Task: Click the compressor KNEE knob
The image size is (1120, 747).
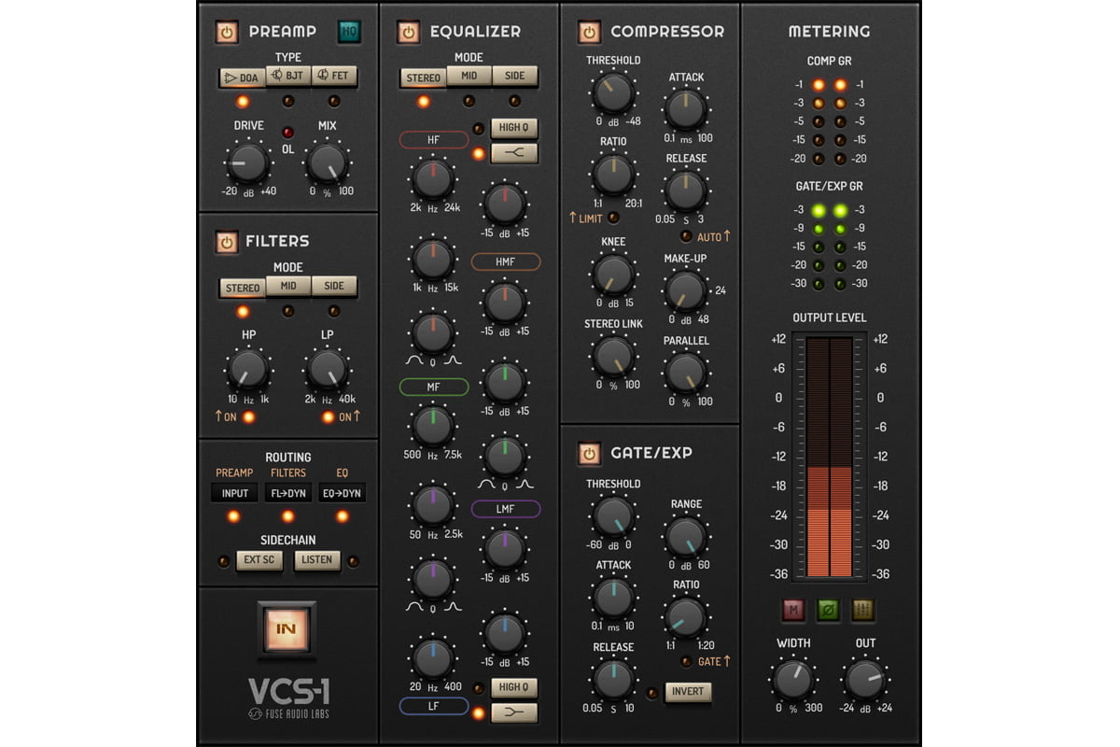Action: coord(613,275)
